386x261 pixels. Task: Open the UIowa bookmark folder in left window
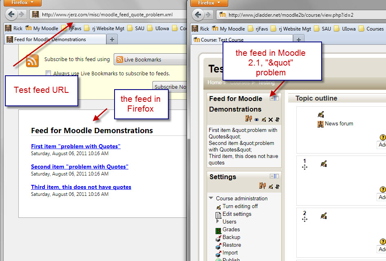158,28
